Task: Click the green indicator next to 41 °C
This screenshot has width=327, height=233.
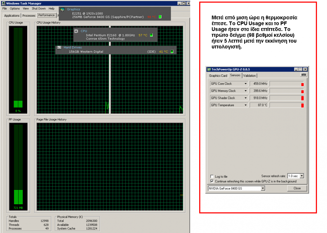Action: point(172,52)
